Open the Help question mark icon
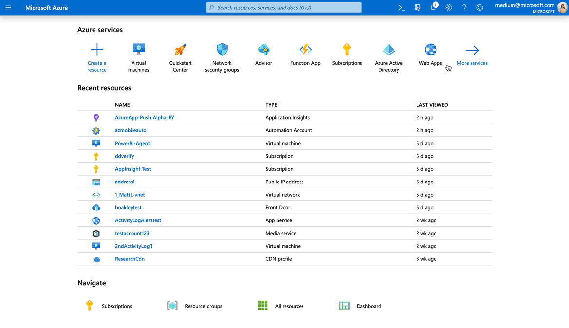Image resolution: width=569 pixels, height=328 pixels. click(464, 8)
